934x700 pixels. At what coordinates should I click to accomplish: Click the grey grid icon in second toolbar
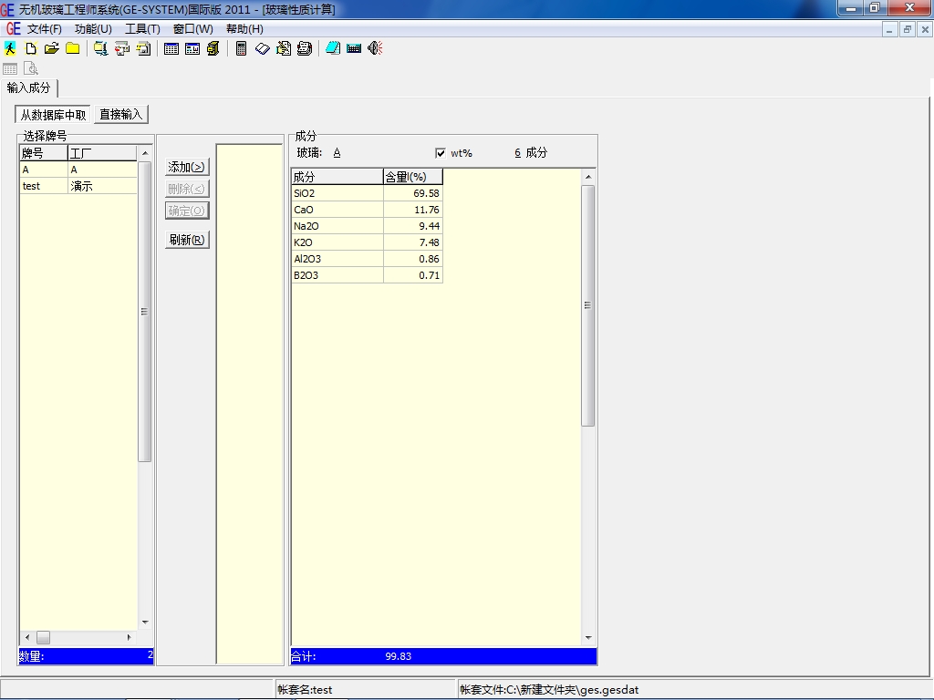tap(10, 69)
